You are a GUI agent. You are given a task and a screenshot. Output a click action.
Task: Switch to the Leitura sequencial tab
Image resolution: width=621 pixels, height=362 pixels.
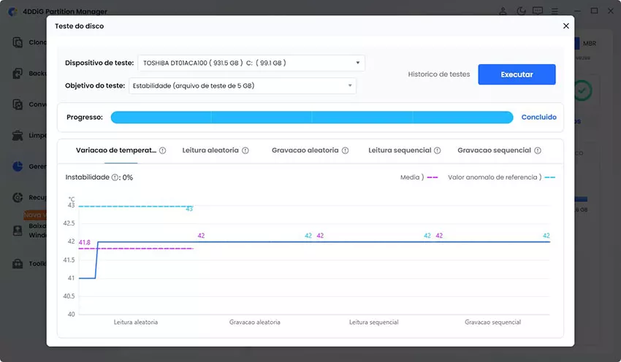(x=400, y=150)
